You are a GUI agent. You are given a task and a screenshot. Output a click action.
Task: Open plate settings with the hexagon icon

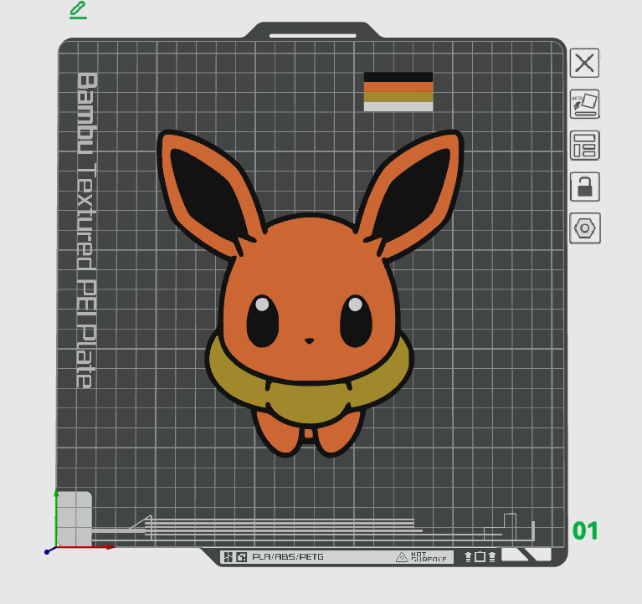coord(585,228)
